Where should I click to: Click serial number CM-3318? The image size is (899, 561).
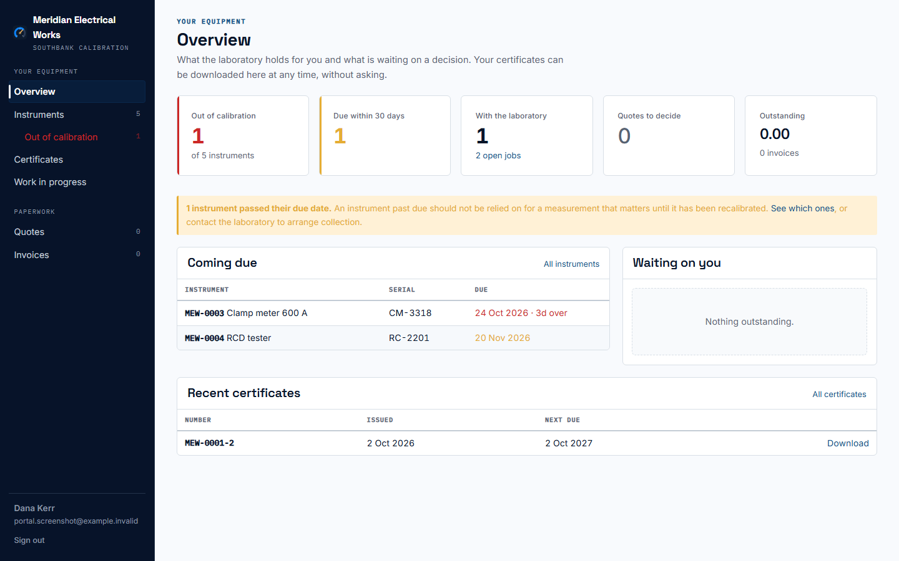click(410, 313)
